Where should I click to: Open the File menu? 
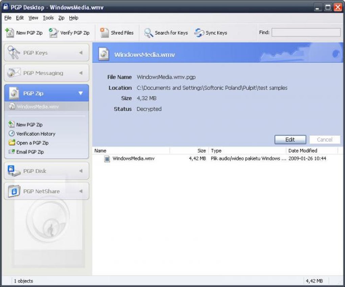8,18
